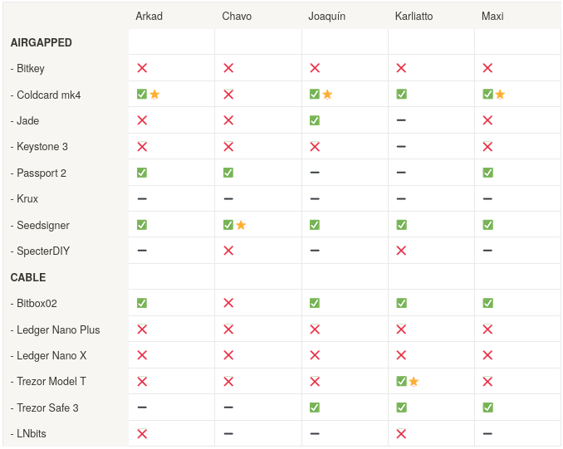Click the gold star for Seedsigner under Chavo
This screenshot has height=449, width=563.
point(241,225)
